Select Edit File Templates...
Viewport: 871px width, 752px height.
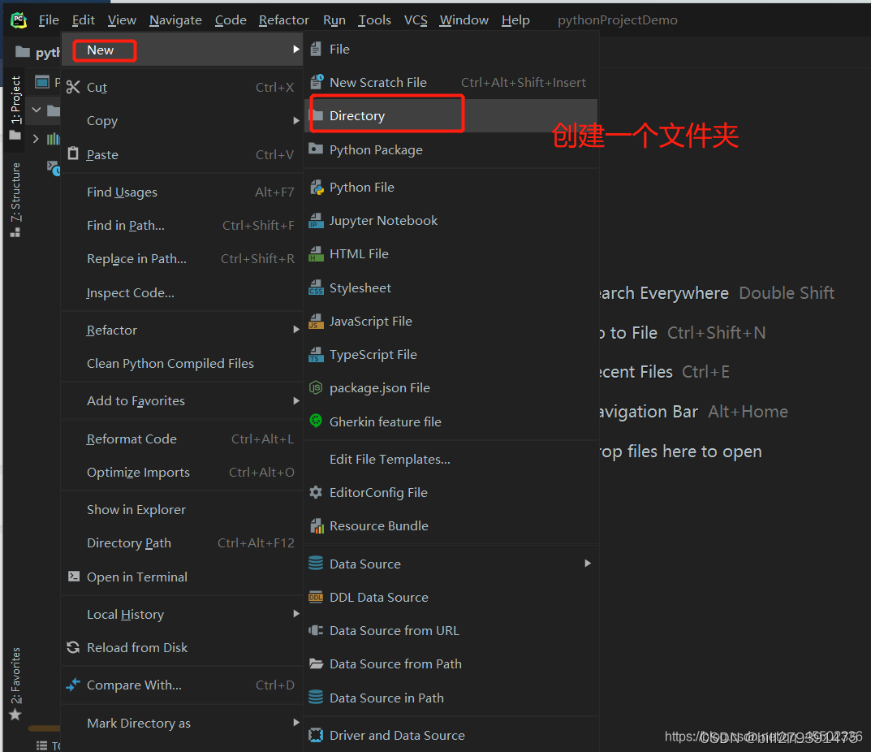[x=451, y=459]
